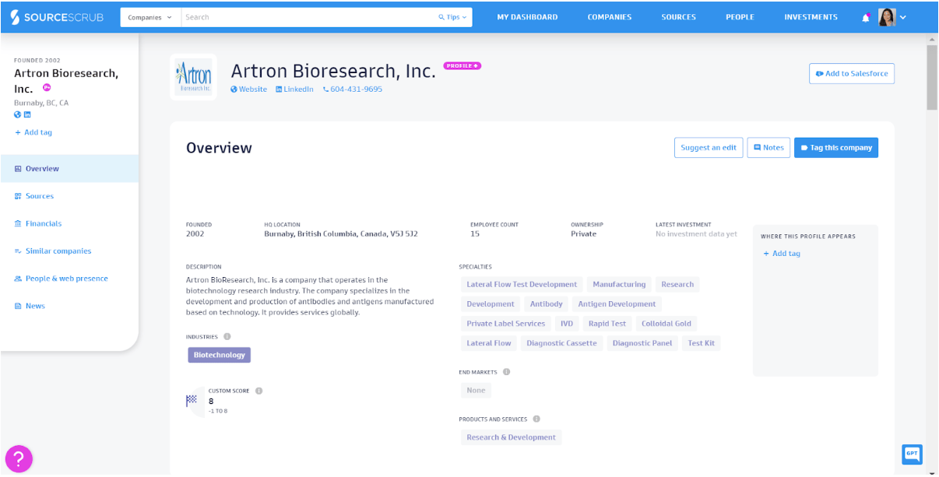The height and width of the screenshot is (477, 939).
Task: Select Private Label Services tag
Action: pyautogui.click(x=506, y=324)
